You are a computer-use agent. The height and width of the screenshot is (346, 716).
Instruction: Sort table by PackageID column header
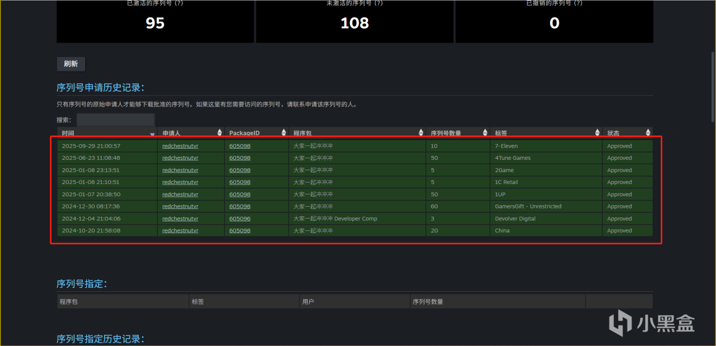pos(257,133)
